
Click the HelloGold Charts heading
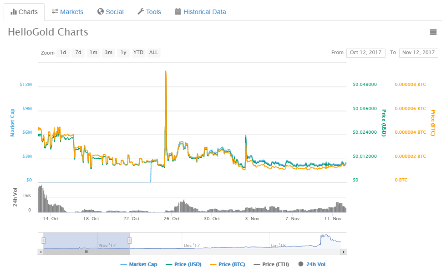click(x=48, y=32)
